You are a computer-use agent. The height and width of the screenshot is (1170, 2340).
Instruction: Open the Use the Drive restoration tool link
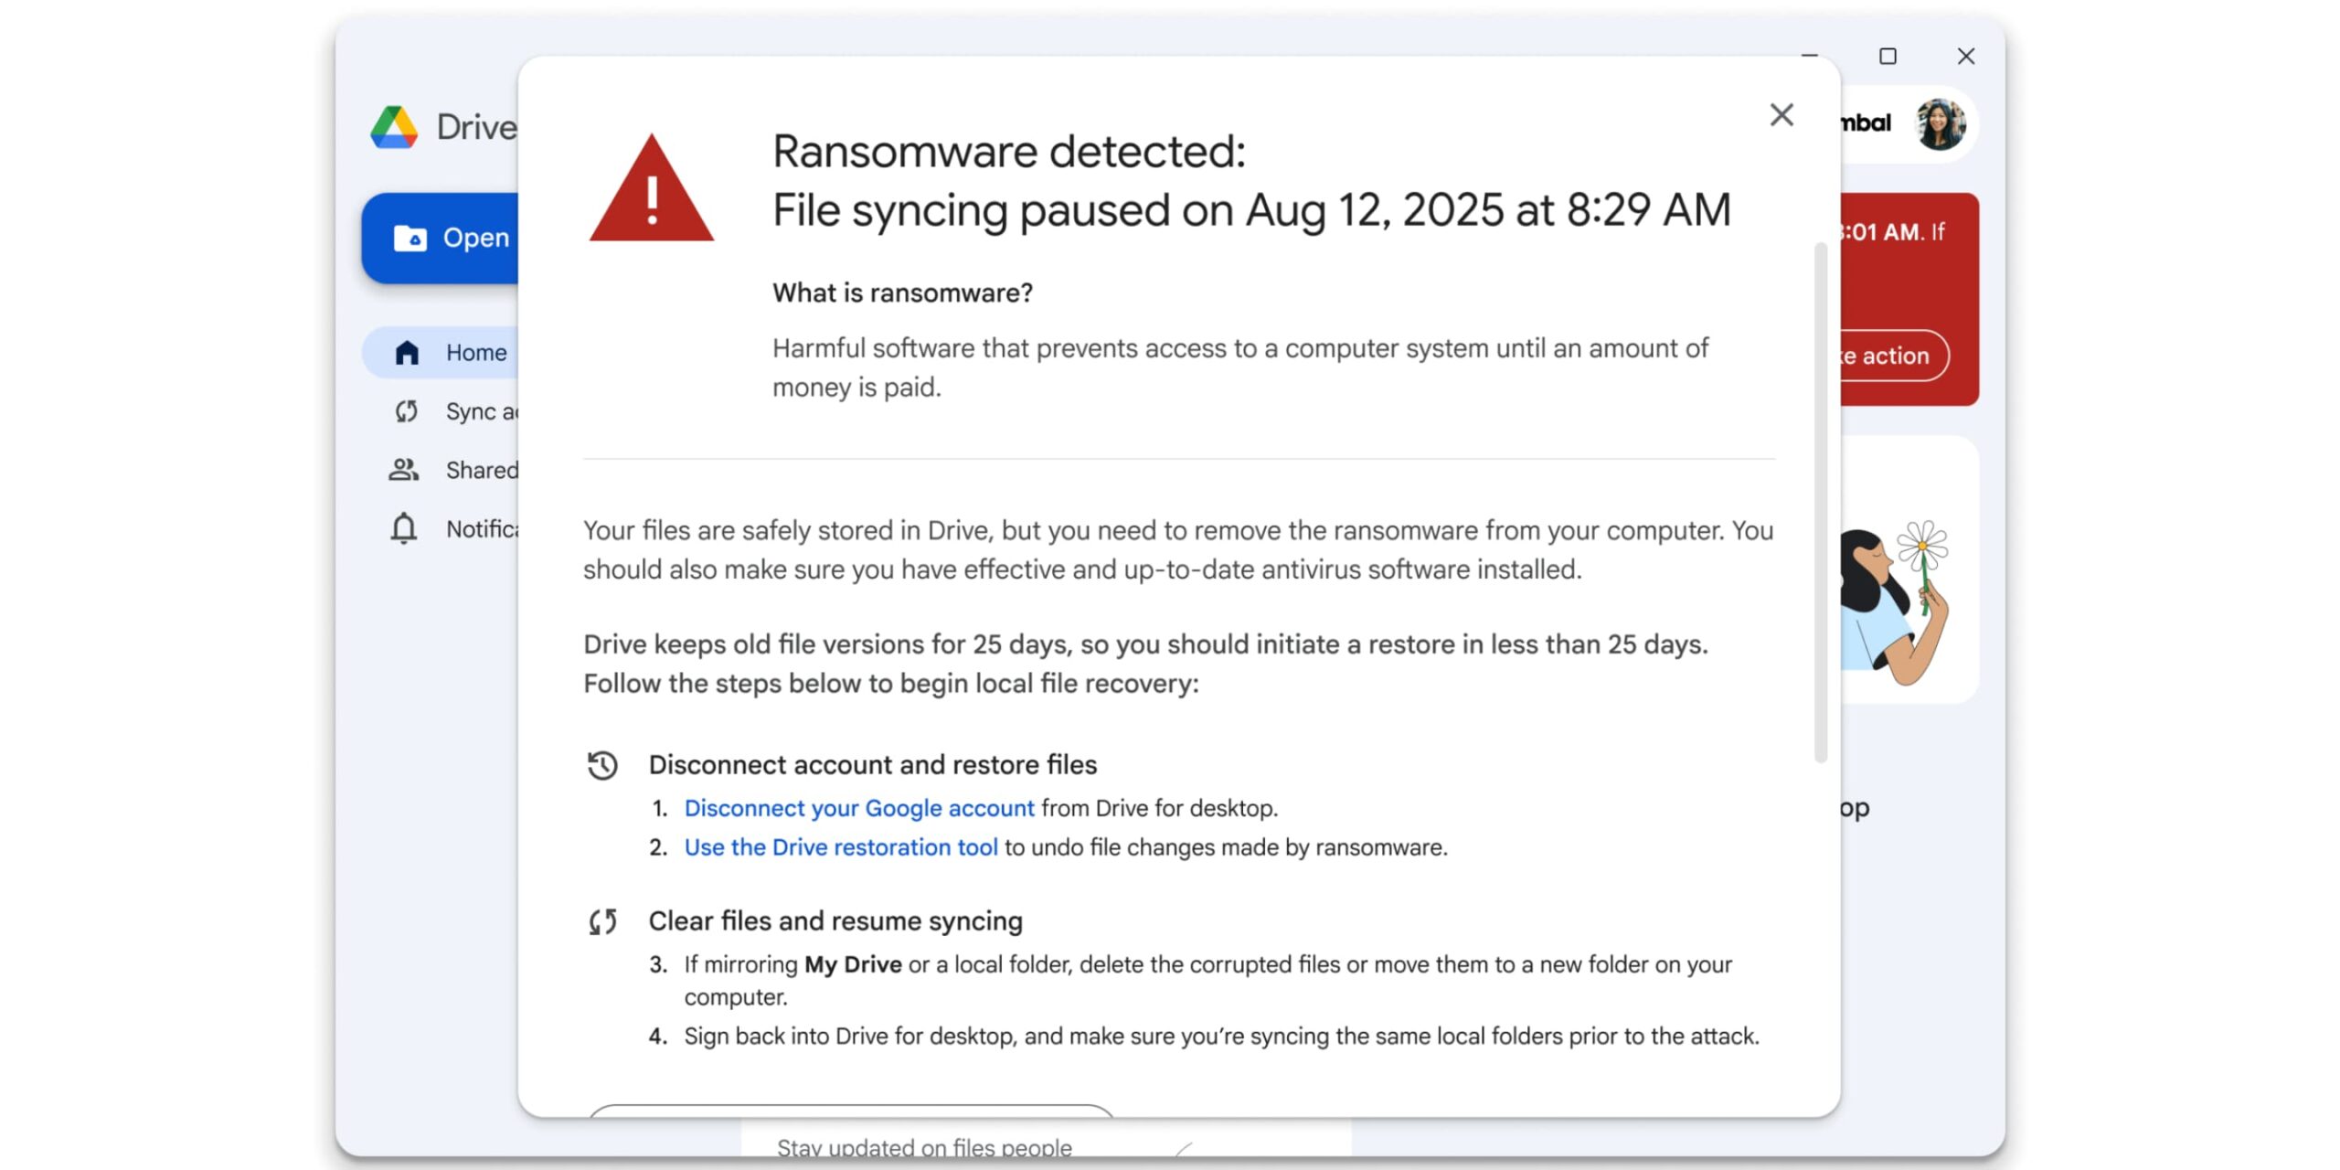click(x=841, y=848)
